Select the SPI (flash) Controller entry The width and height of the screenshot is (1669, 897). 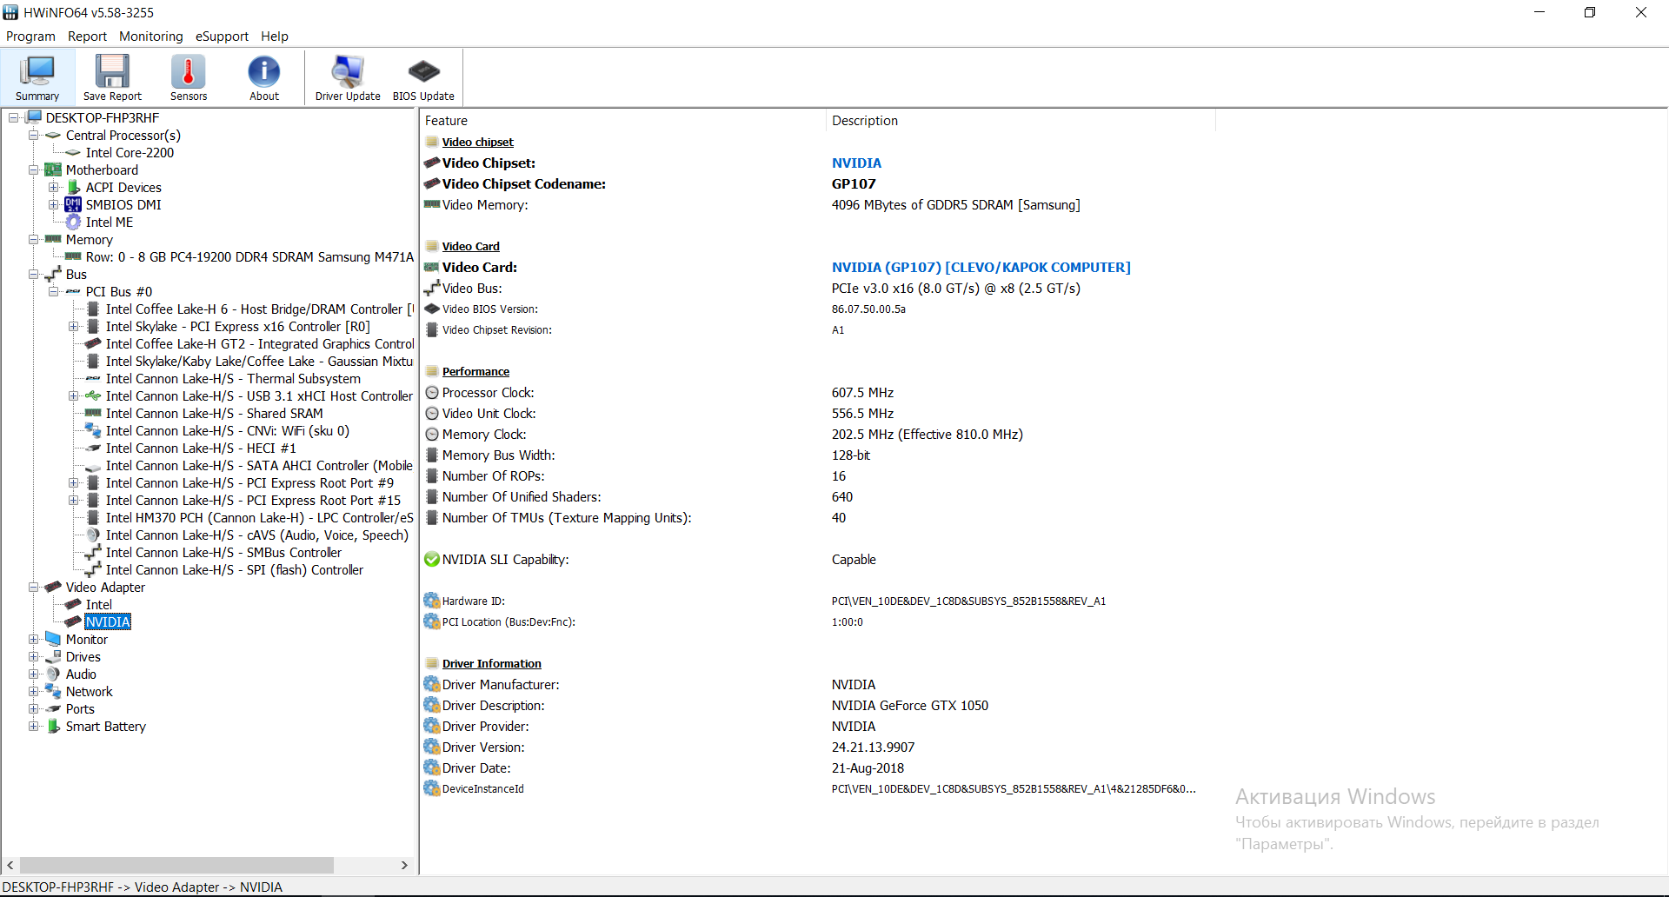tap(235, 569)
